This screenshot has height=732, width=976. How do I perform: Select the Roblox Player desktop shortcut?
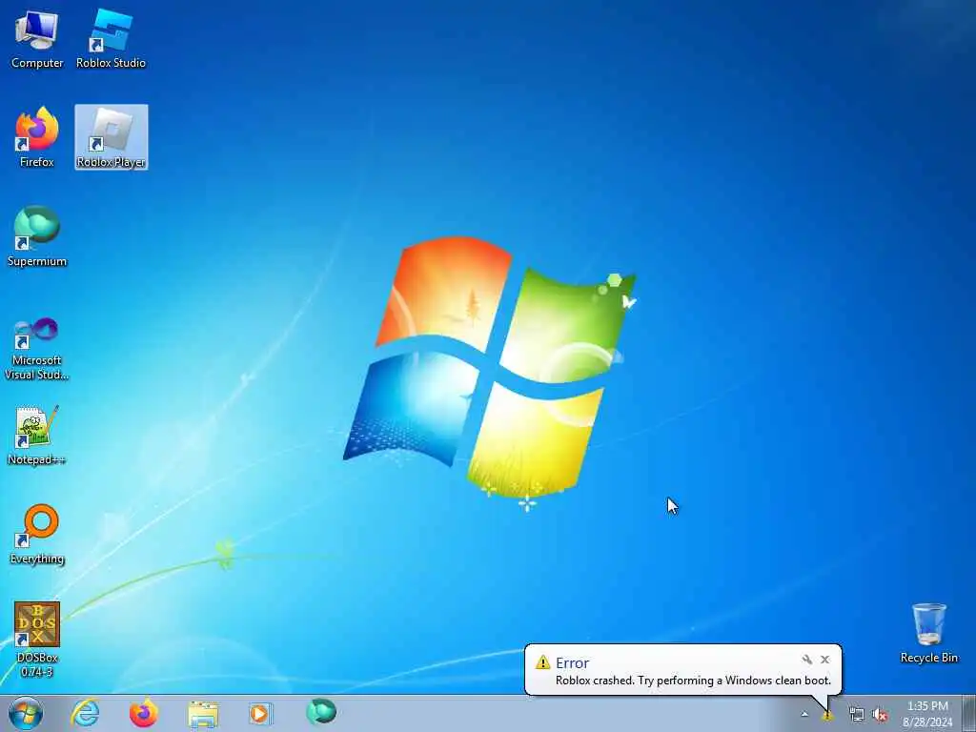[x=112, y=137]
